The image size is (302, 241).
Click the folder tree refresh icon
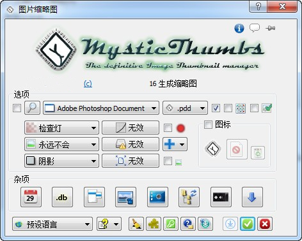tap(189, 197)
